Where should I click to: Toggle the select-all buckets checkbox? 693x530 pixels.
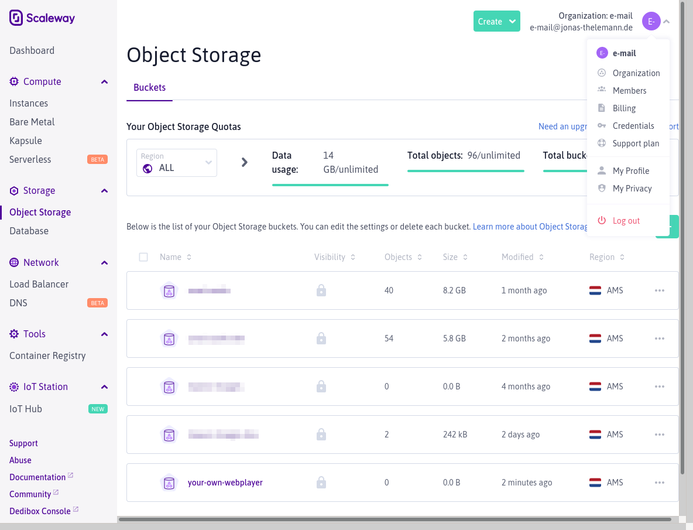143,257
